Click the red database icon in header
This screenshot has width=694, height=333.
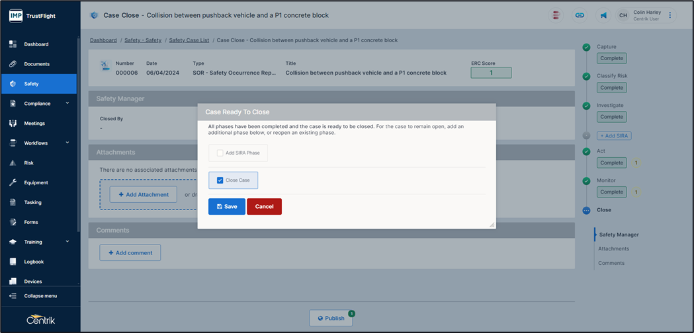click(556, 15)
